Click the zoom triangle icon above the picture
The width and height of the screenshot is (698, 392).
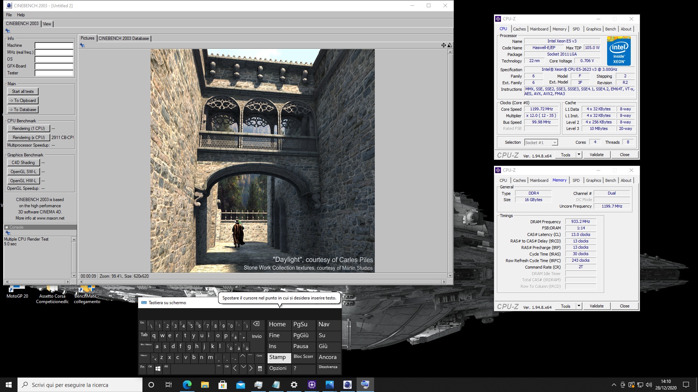(450, 45)
